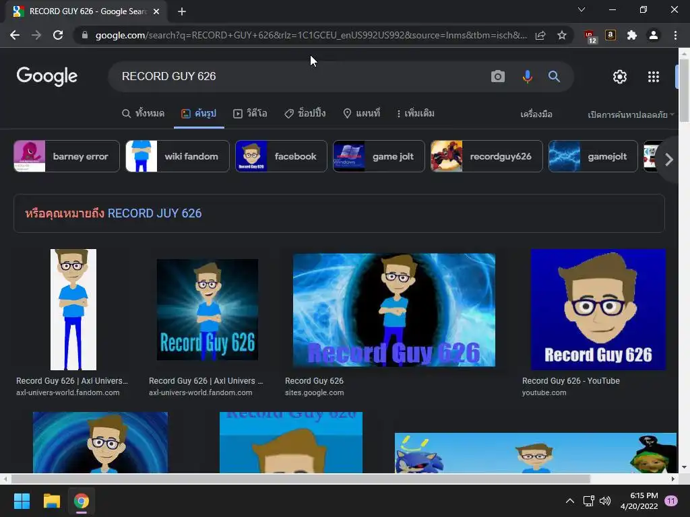Viewport: 690px width, 517px height.
Task: Open the extensions puzzle icon
Action: [x=632, y=35]
